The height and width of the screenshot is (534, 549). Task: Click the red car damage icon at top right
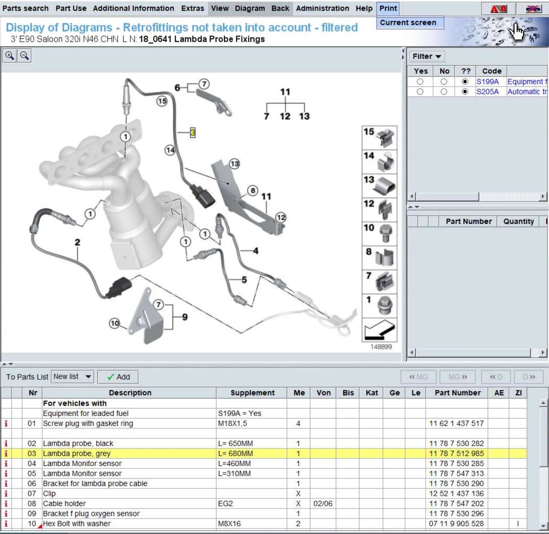[x=499, y=9]
